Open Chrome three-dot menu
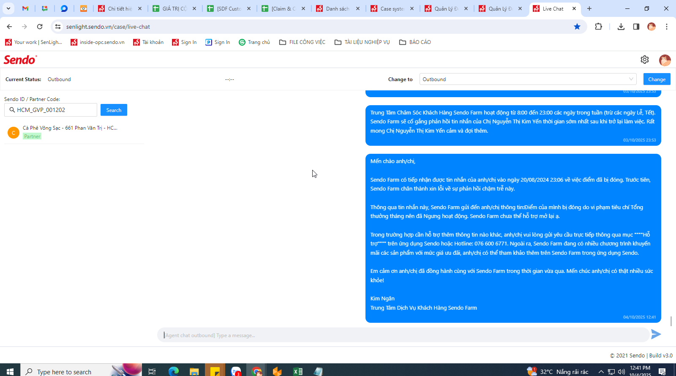 point(667,27)
